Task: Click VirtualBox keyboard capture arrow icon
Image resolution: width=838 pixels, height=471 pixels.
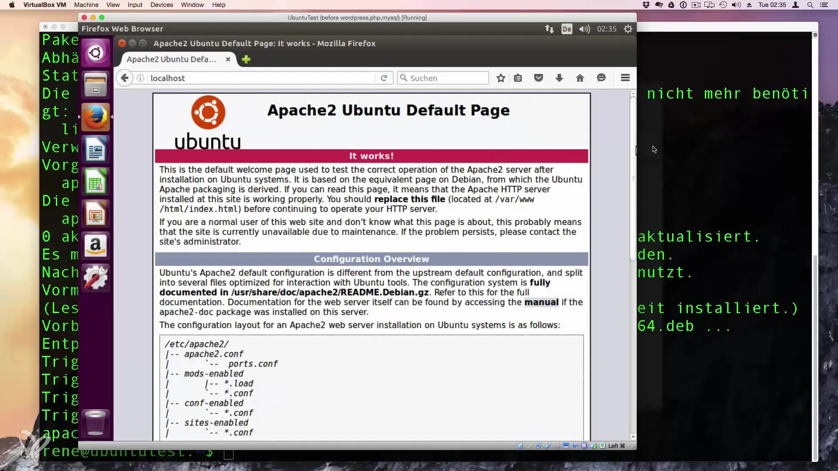Action: [x=603, y=446]
